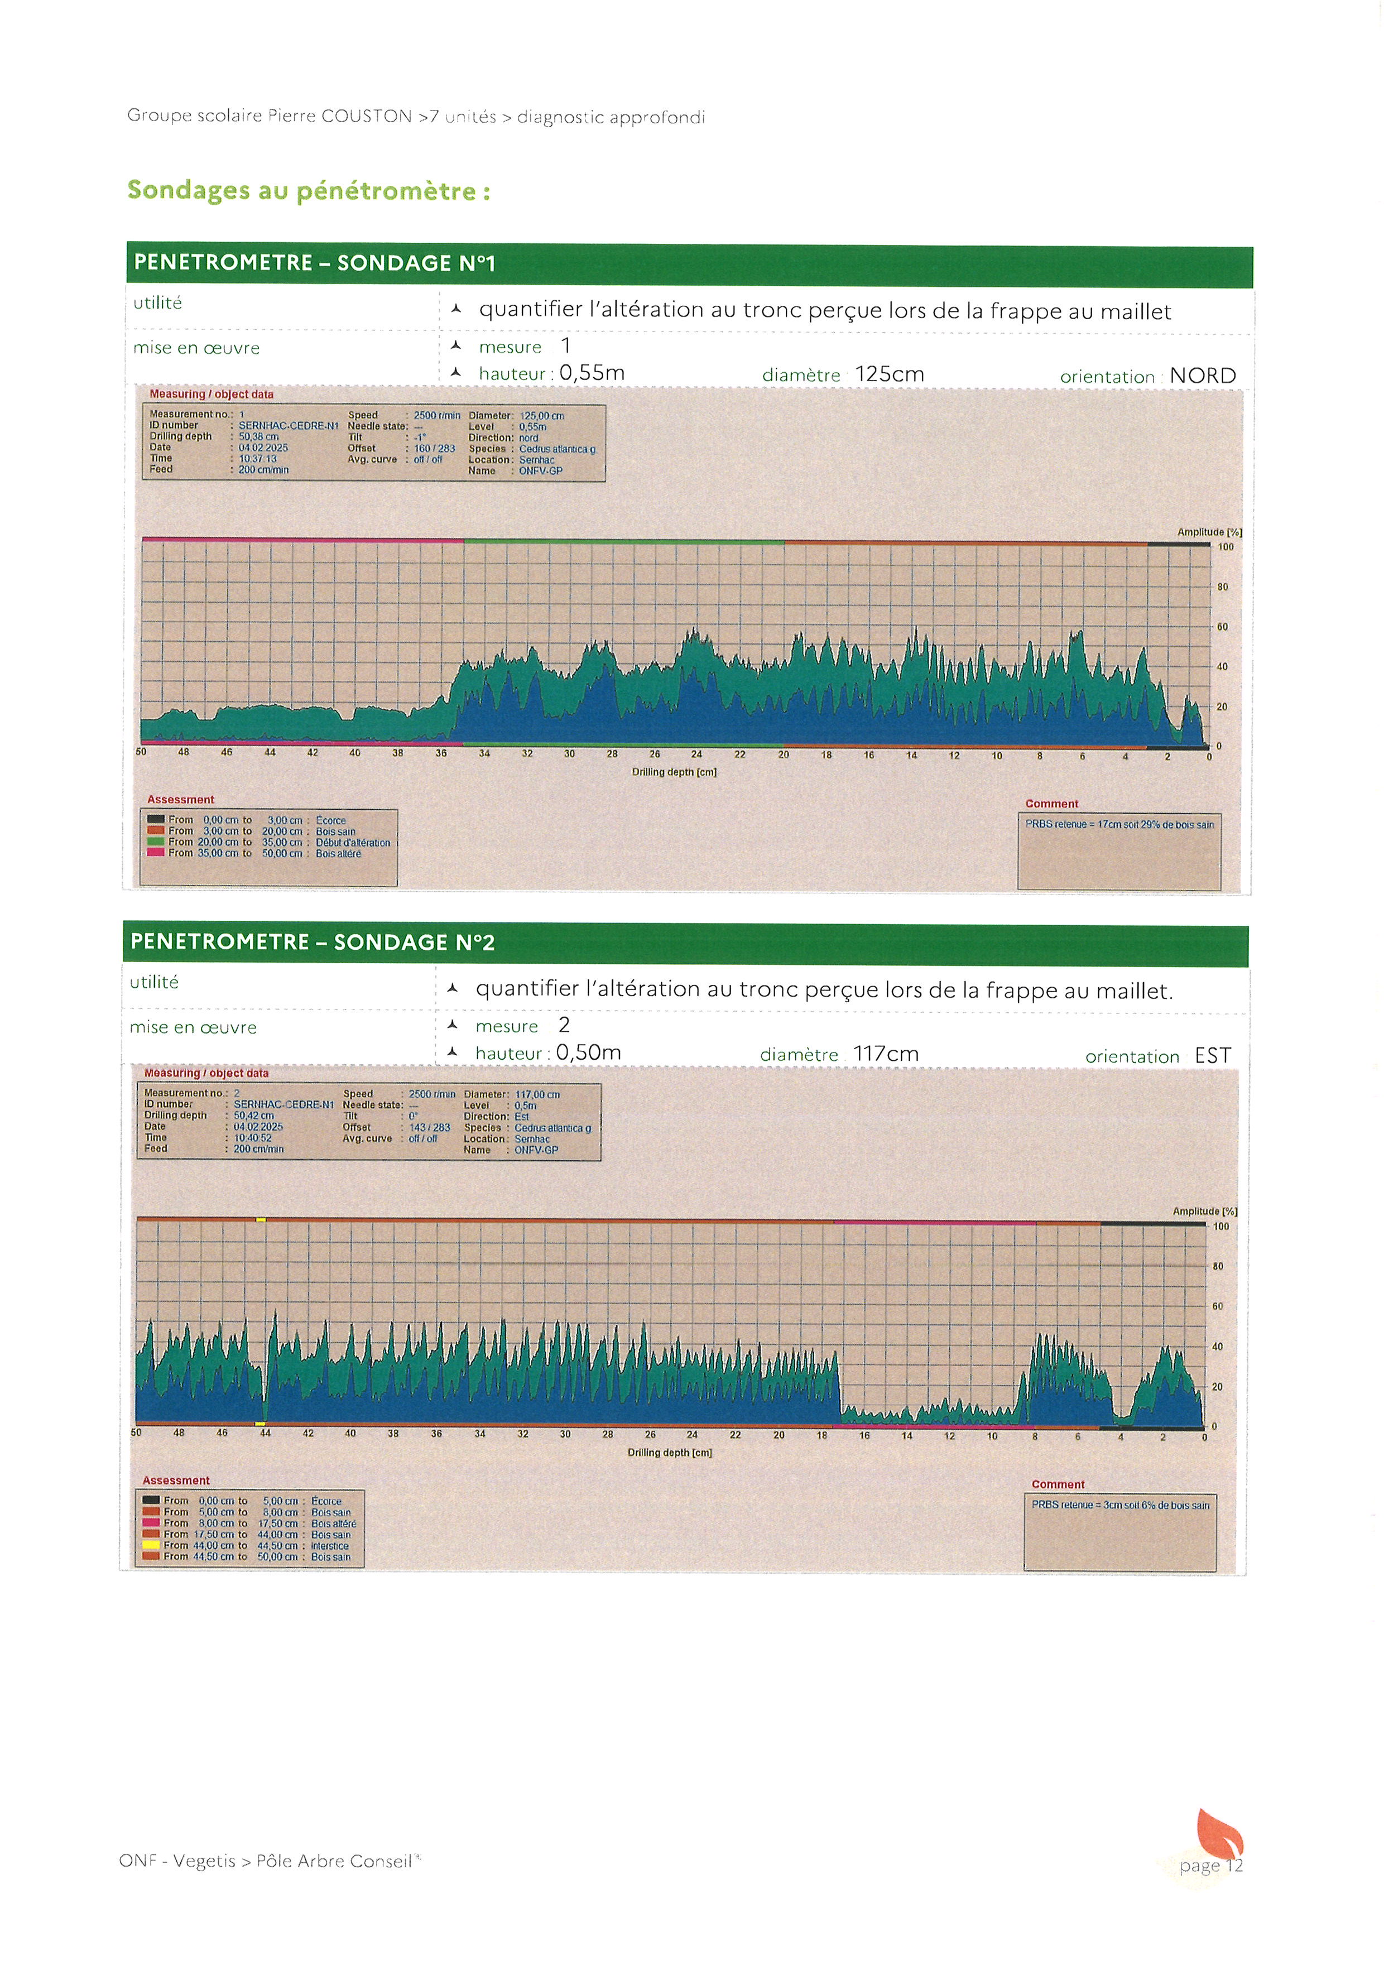Click the bullet icon before Sondage N°2 utilité text
This screenshot has width=1384, height=1961.
[x=453, y=988]
